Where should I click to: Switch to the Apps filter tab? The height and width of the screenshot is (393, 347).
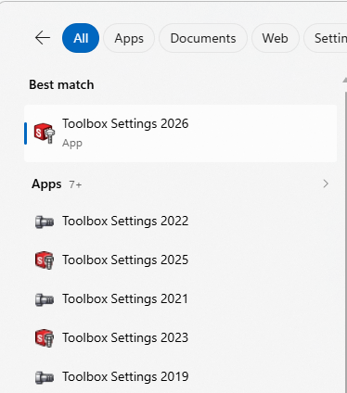coord(129,38)
